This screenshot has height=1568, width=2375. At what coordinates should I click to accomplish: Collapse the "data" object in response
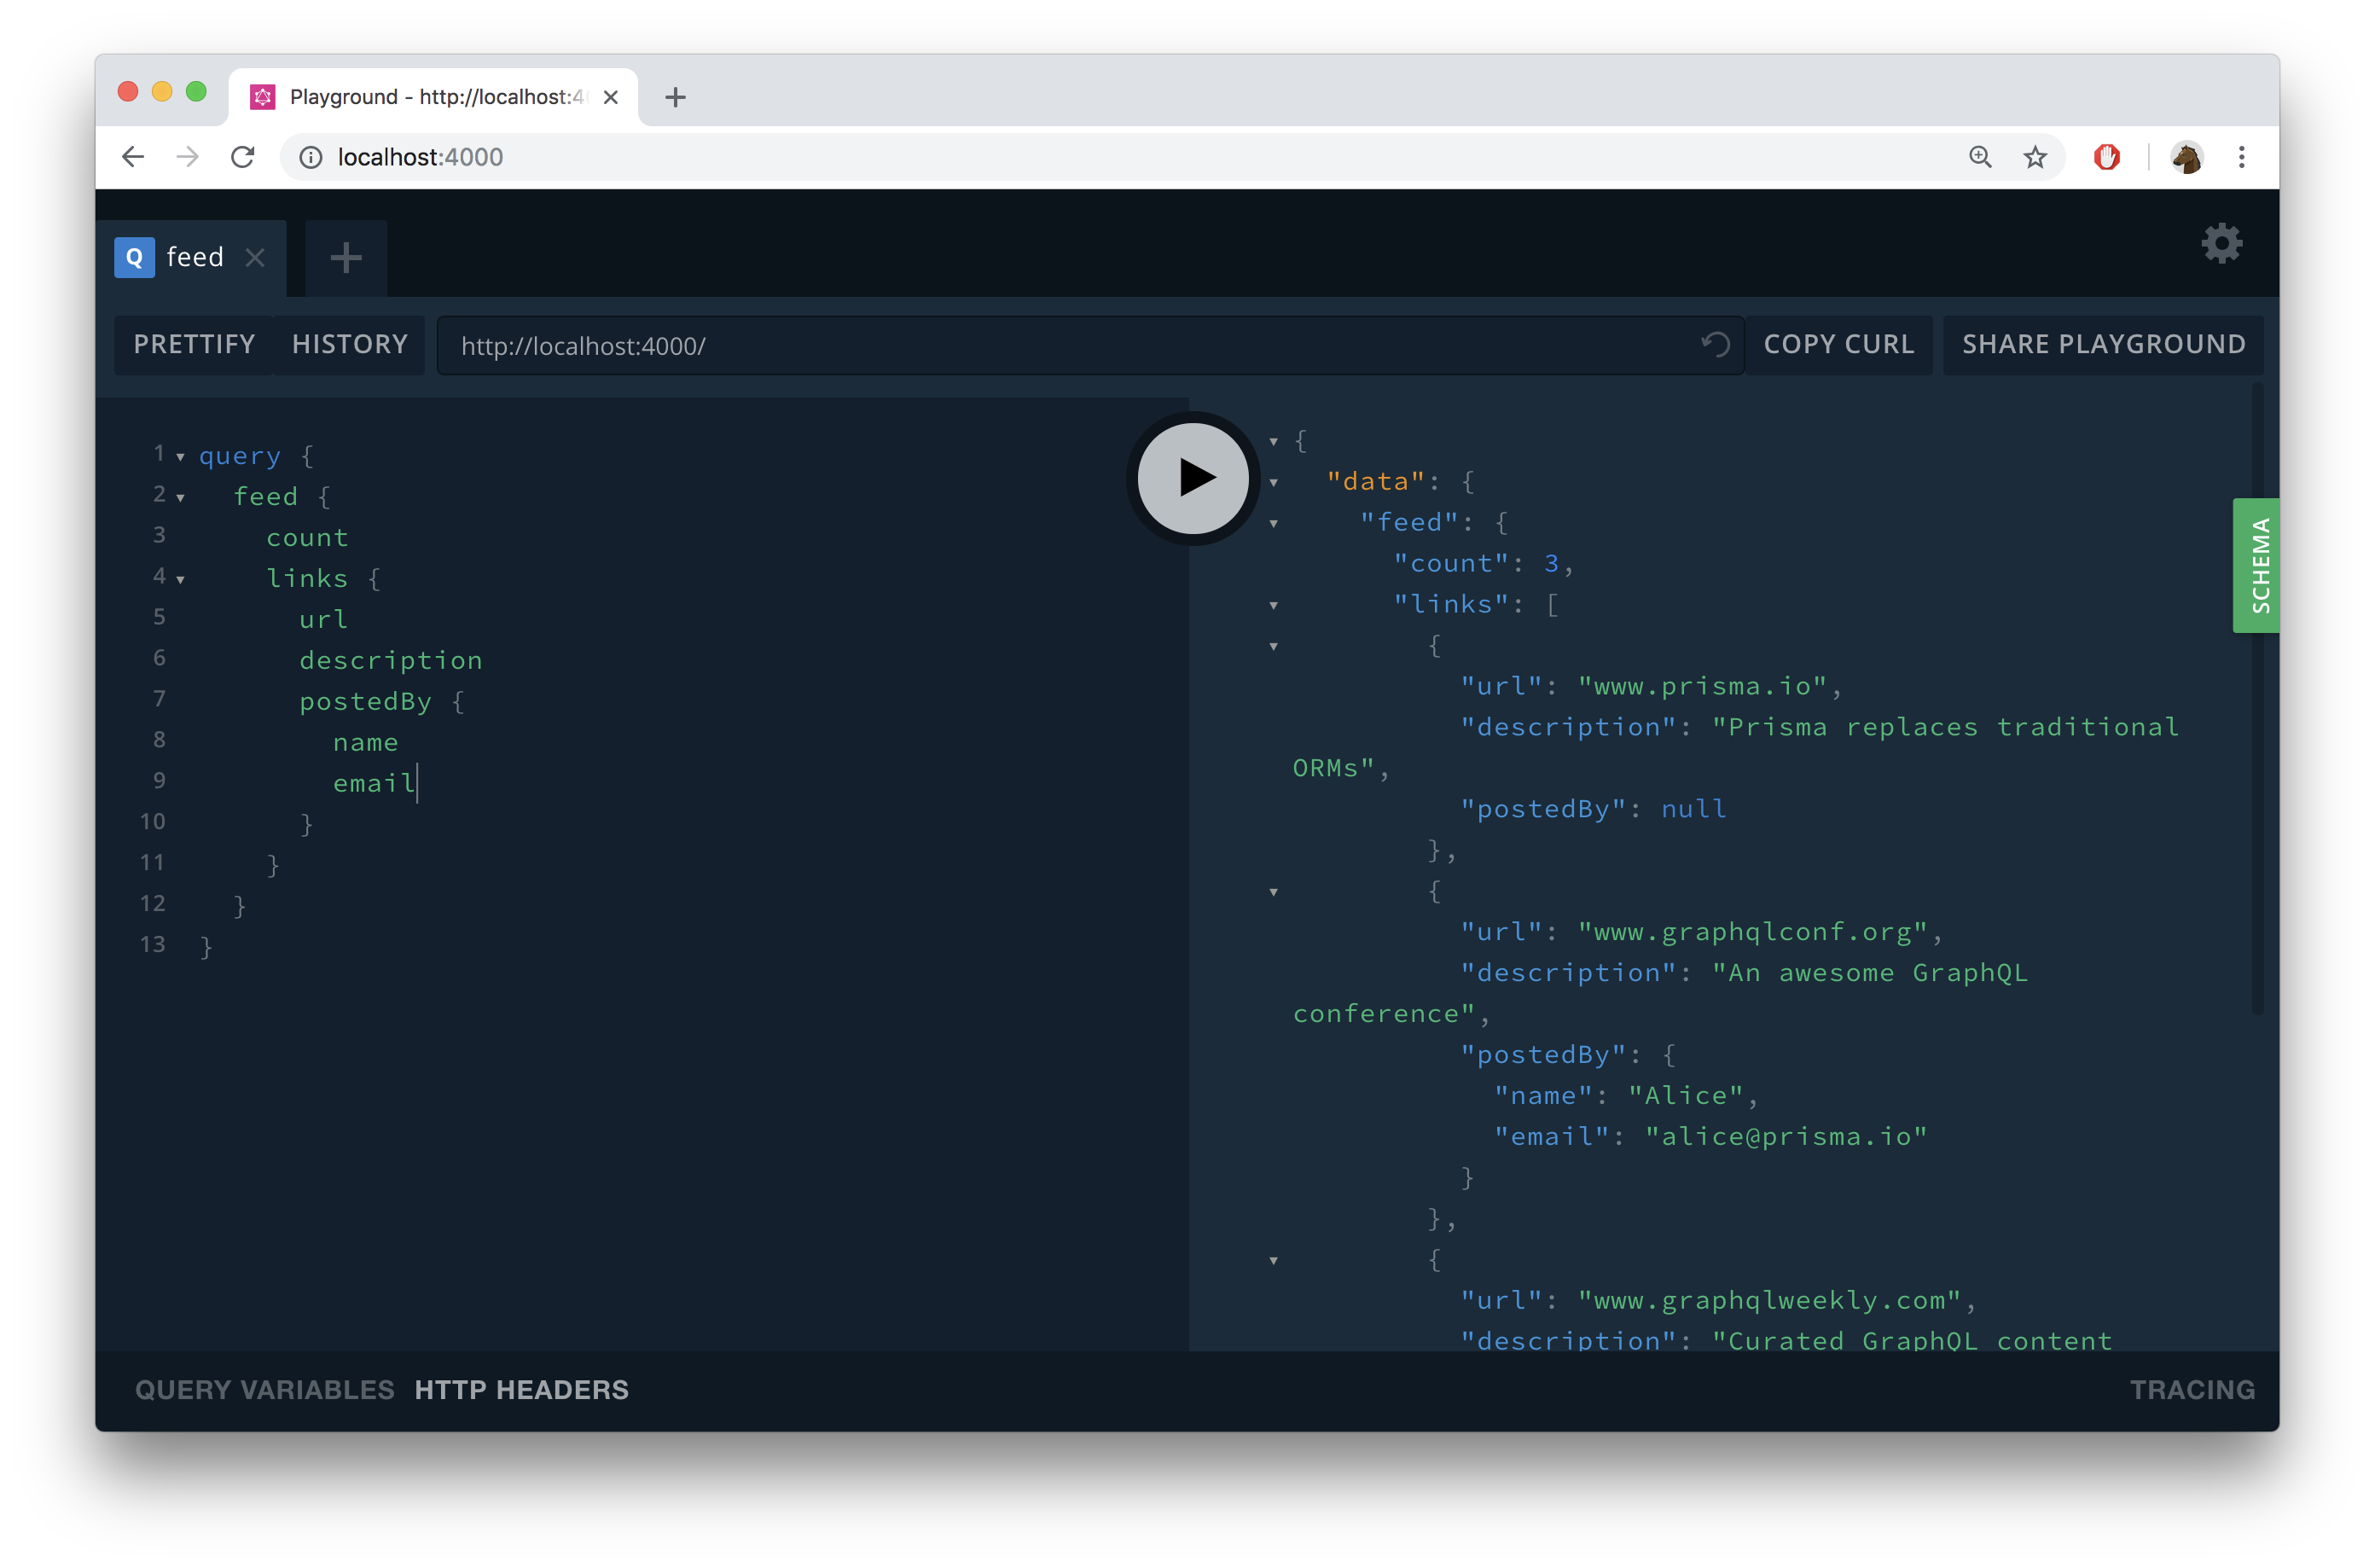click(1273, 483)
